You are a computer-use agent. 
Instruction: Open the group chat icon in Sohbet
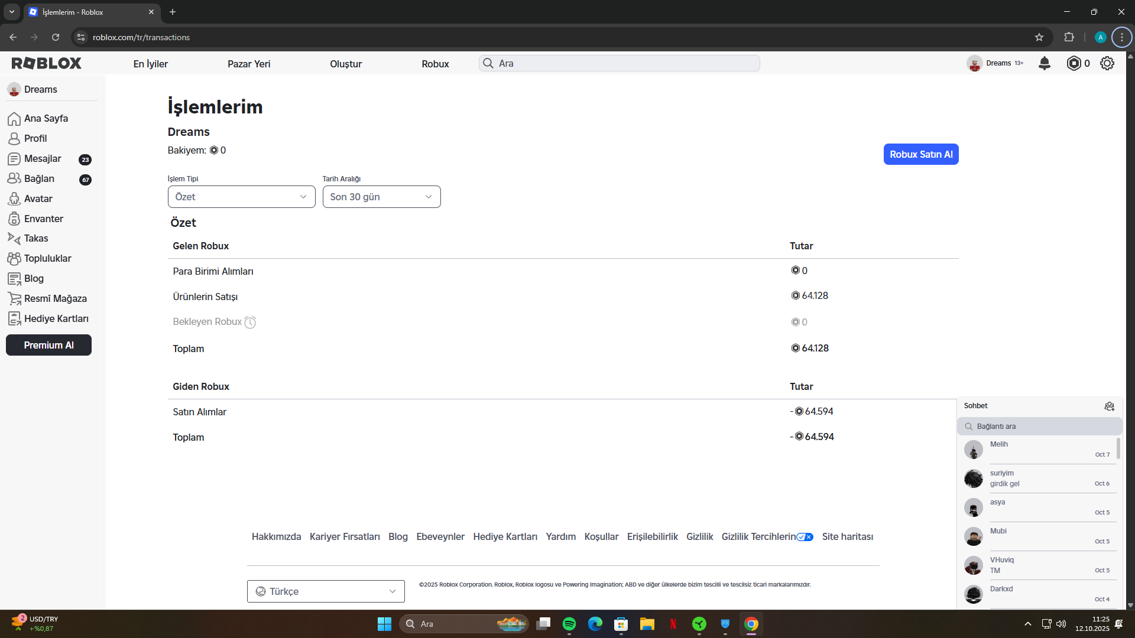(x=1109, y=406)
